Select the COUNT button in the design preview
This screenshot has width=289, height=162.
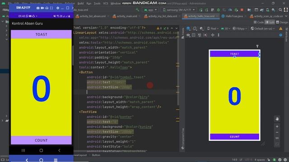point(234,137)
